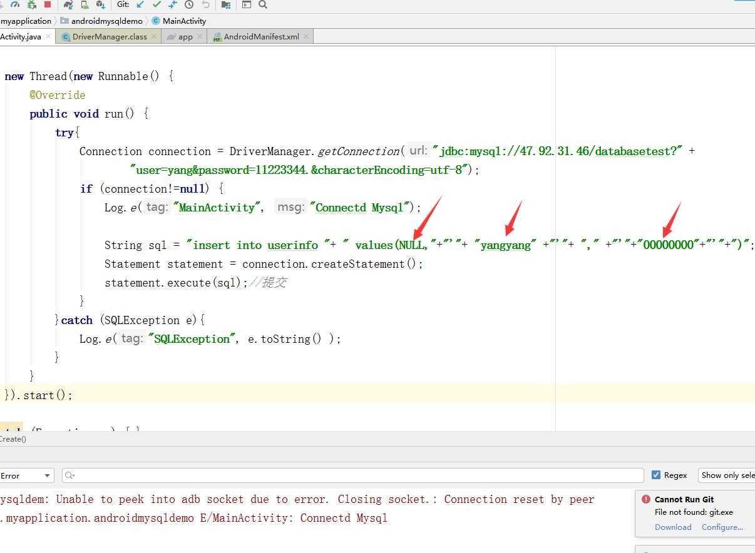Screen dimensions: 755x553
Task: Close the Activity.java editor tab
Action: 49,36
